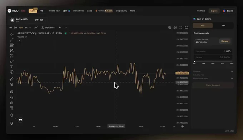This screenshot has width=243, height=140.
Task: Select the 5m timeframe
Action: [15, 27]
